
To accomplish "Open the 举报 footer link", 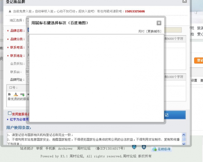I will coord(39,149).
